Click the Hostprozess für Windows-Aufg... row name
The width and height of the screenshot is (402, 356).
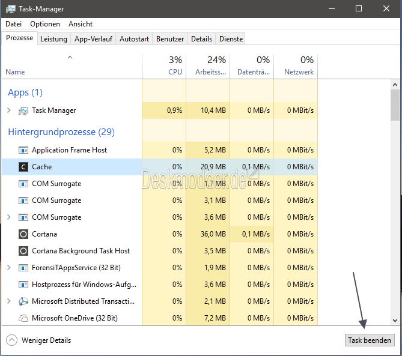84,285
